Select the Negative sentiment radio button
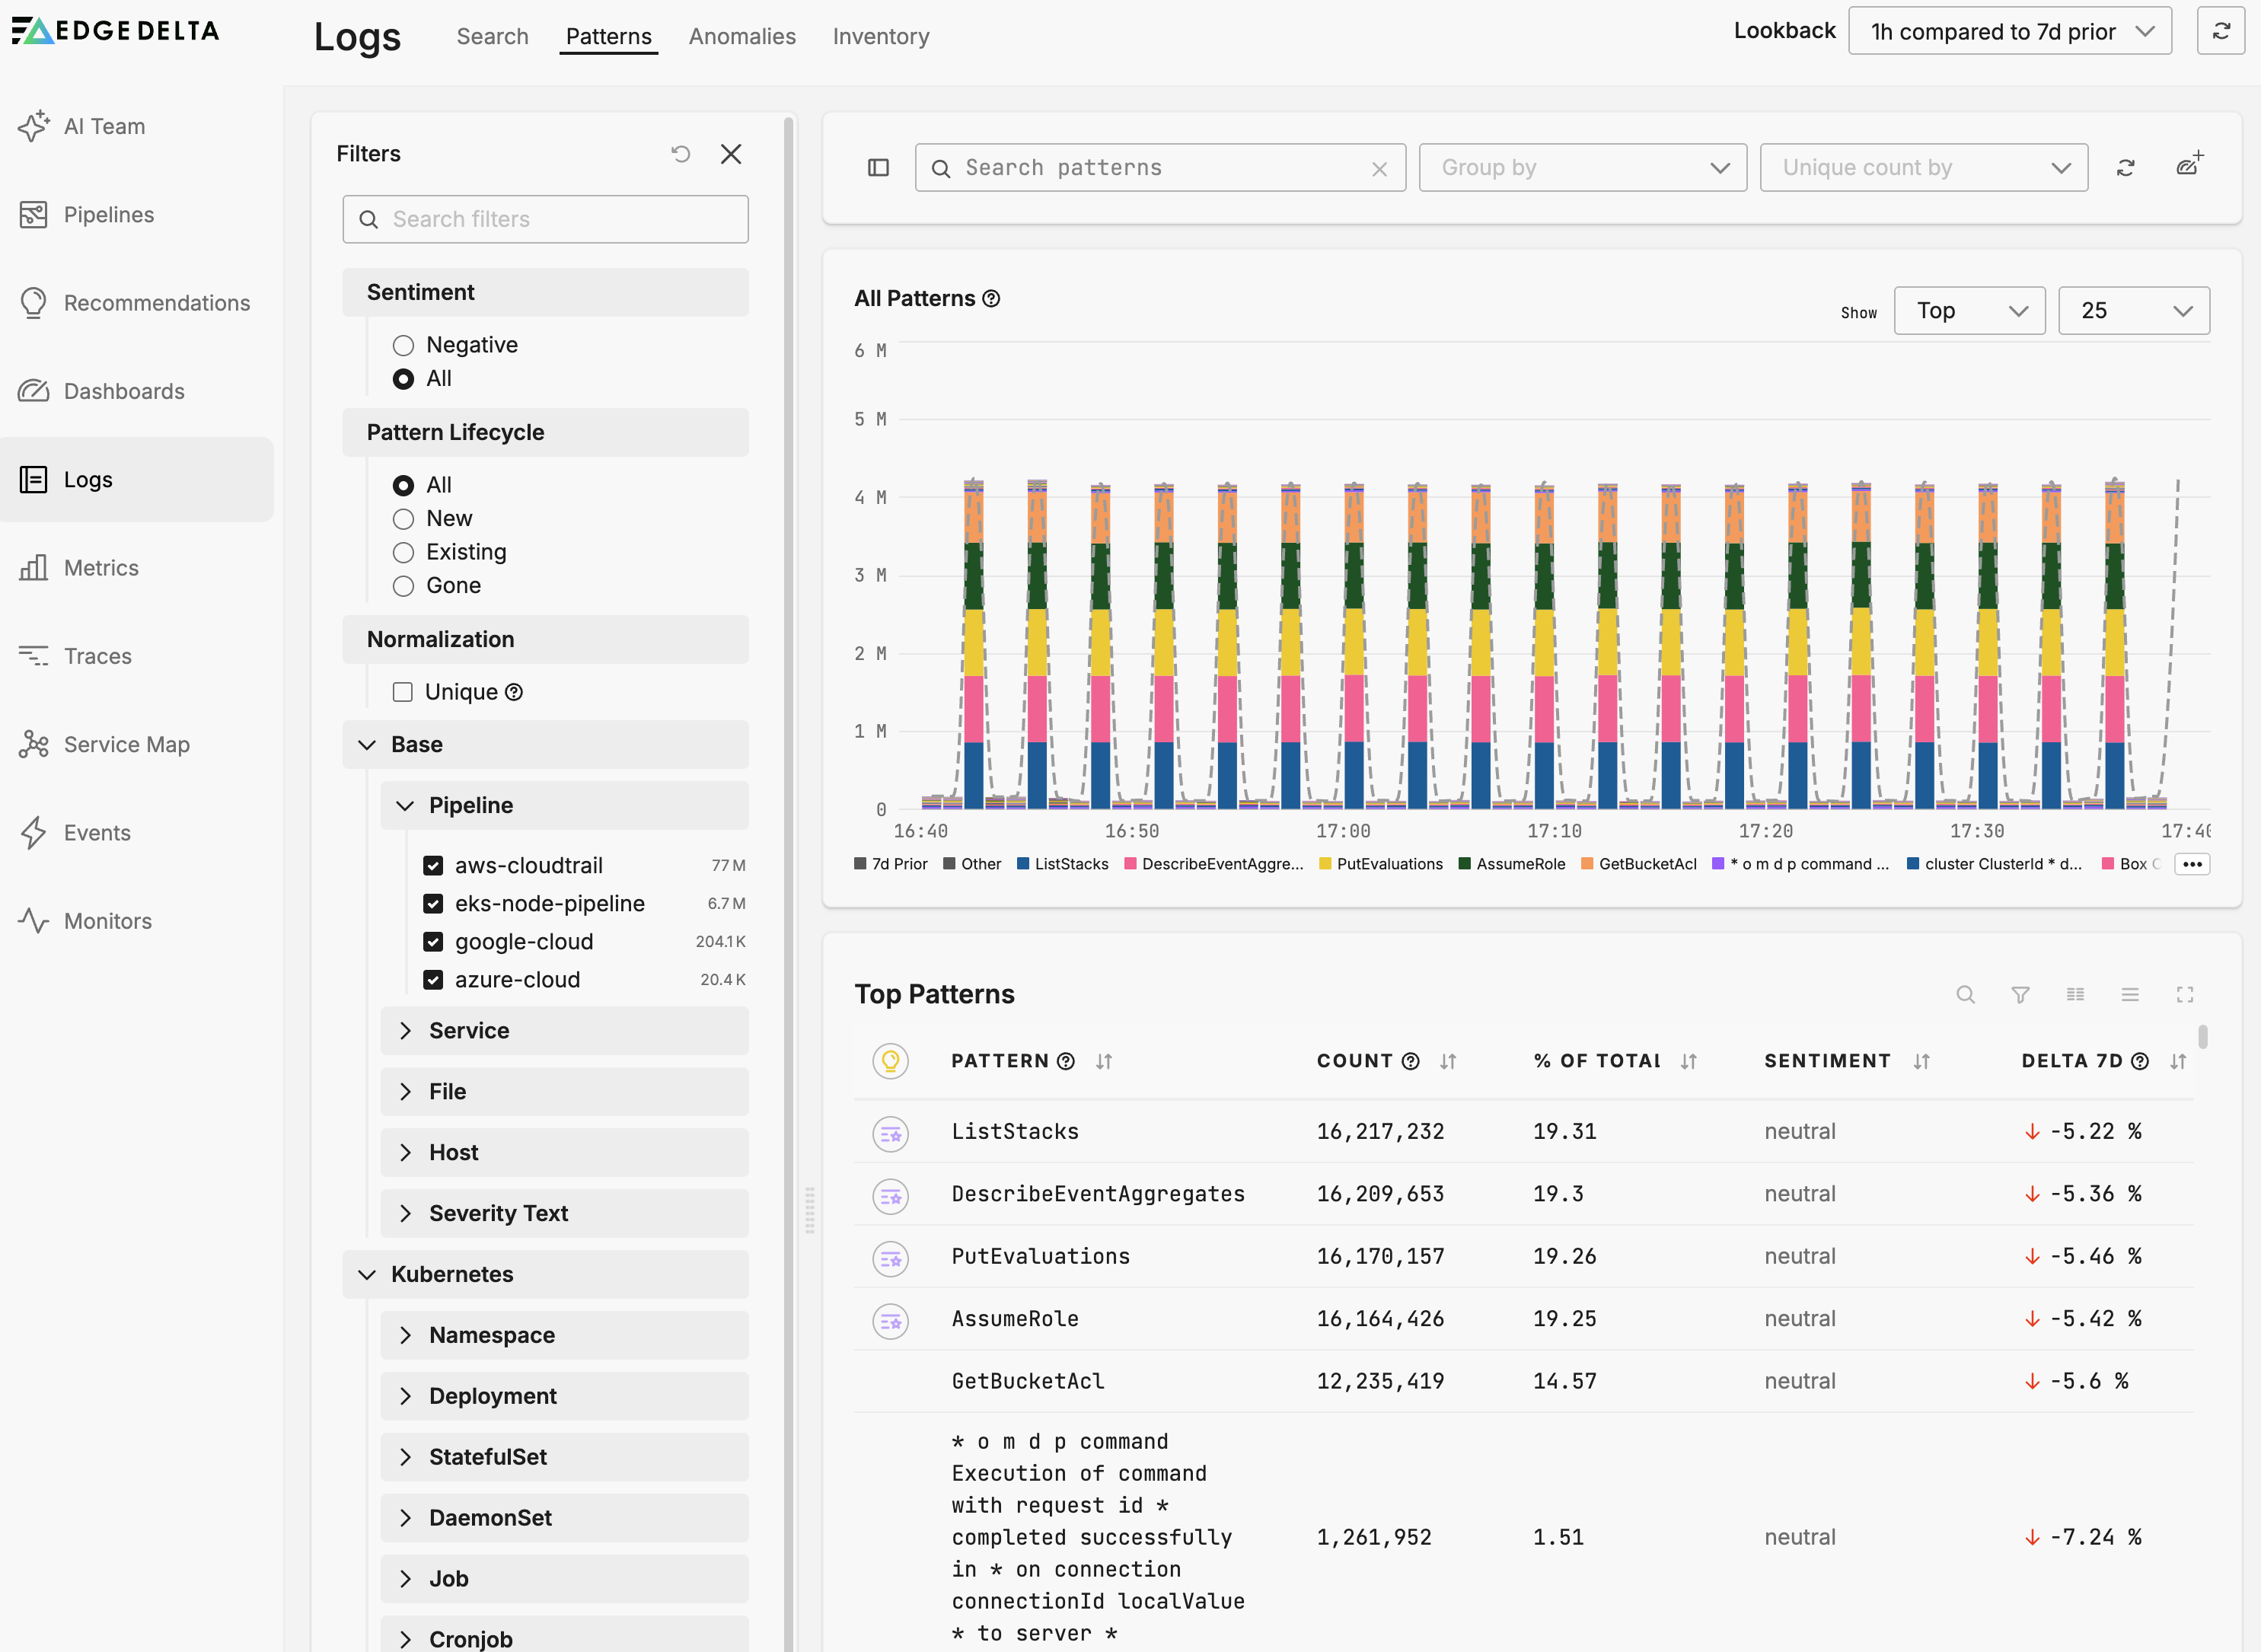The image size is (2261, 1652). pos(403,345)
